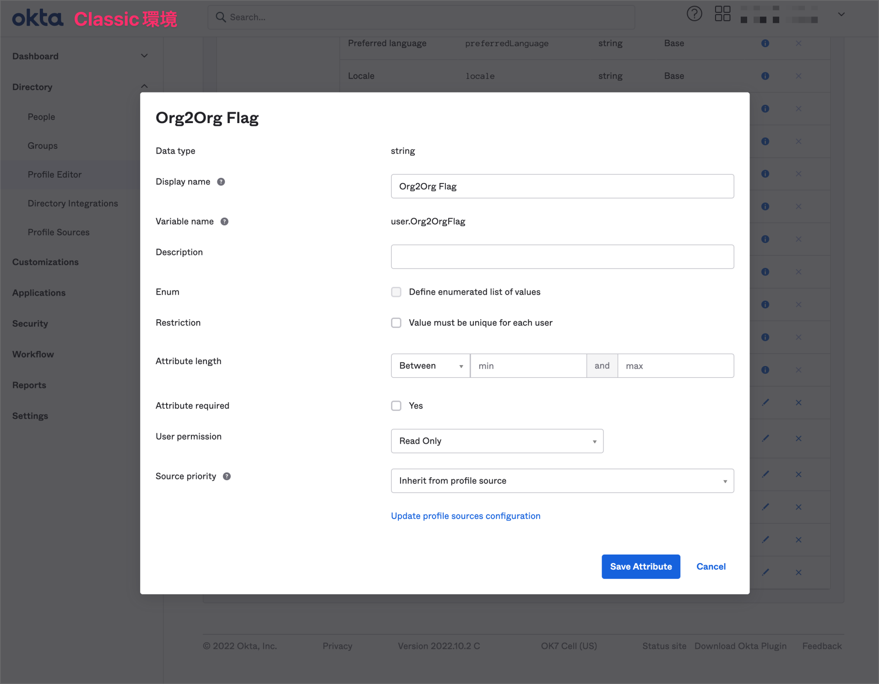The width and height of the screenshot is (879, 684).
Task: Select People in the Directory sidebar
Action: (x=41, y=117)
